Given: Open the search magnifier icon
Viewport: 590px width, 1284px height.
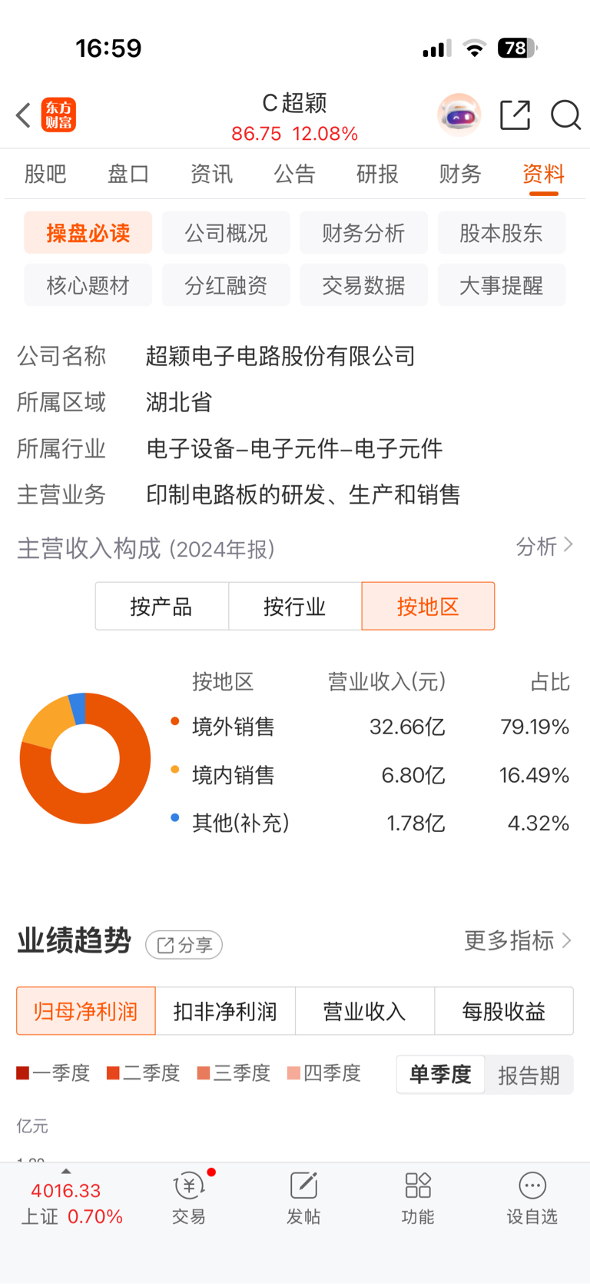Looking at the screenshot, I should (565, 115).
